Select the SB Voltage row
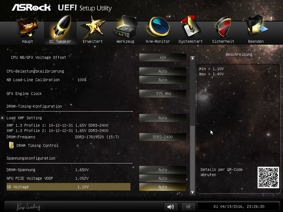The width and height of the screenshot is (283, 212). pos(69,187)
